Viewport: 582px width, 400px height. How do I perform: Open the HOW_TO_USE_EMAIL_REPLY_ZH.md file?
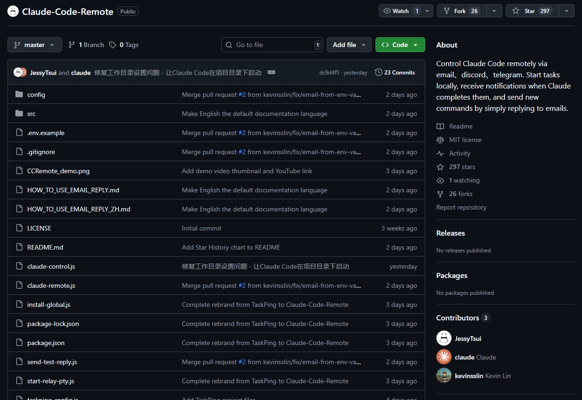pos(79,209)
